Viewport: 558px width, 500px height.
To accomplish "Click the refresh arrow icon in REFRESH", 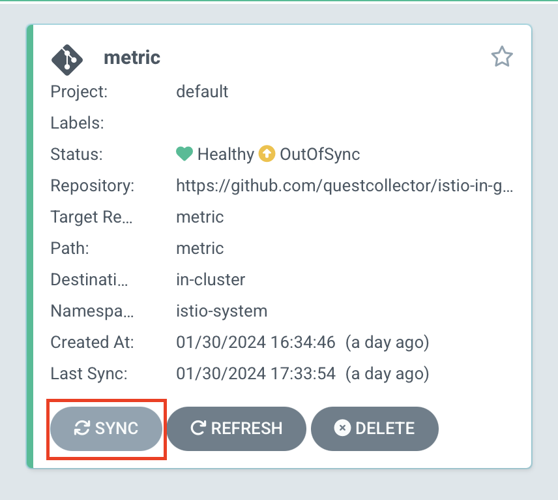I will [x=198, y=428].
